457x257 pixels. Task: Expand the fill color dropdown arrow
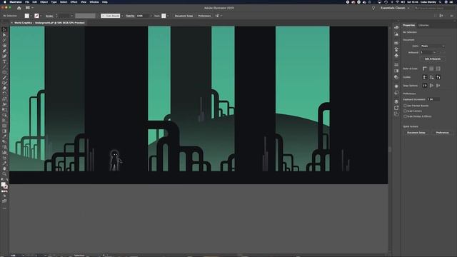point(31,16)
